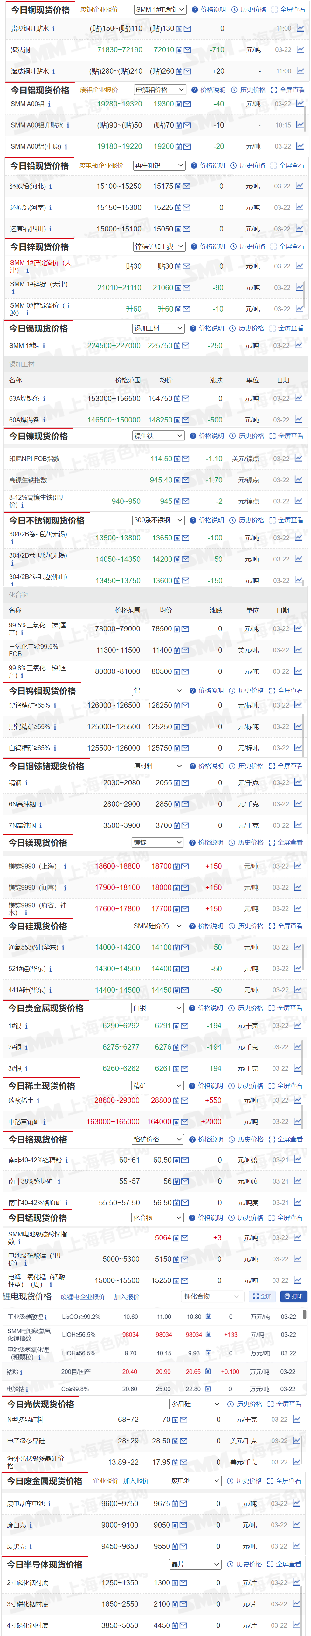
Task: Click info icon beside SMM 1#锡
Action: tap(44, 346)
